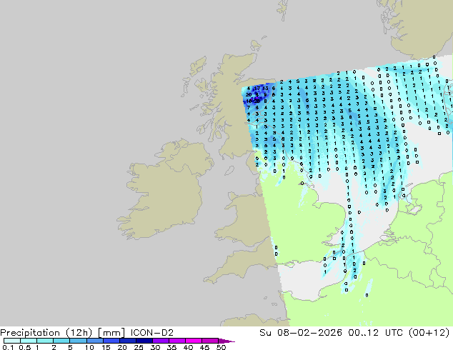The image size is (453, 350).
Task: Click the 20–25 mm legend swatch
Action: click(x=128, y=341)
